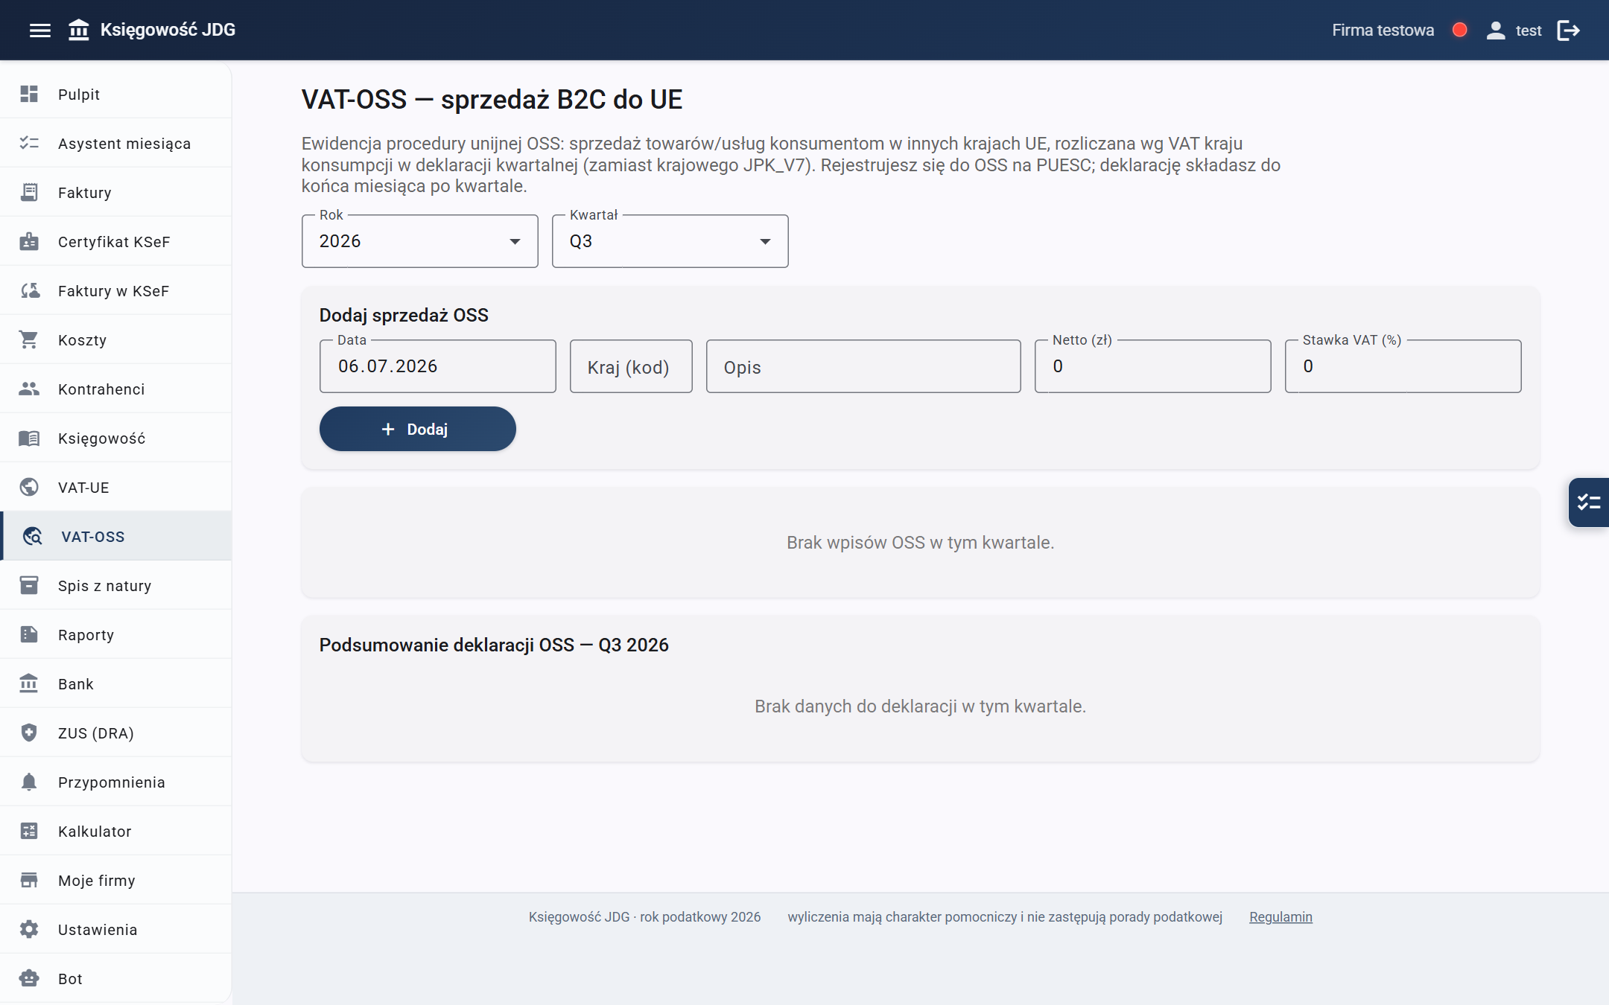Click the Dodaj add button

point(417,429)
